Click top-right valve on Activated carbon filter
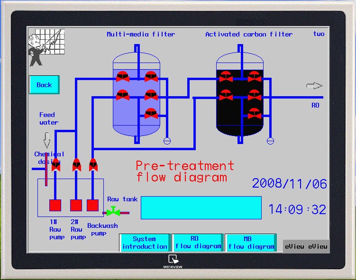This screenshot has height=280, width=356. point(254,76)
